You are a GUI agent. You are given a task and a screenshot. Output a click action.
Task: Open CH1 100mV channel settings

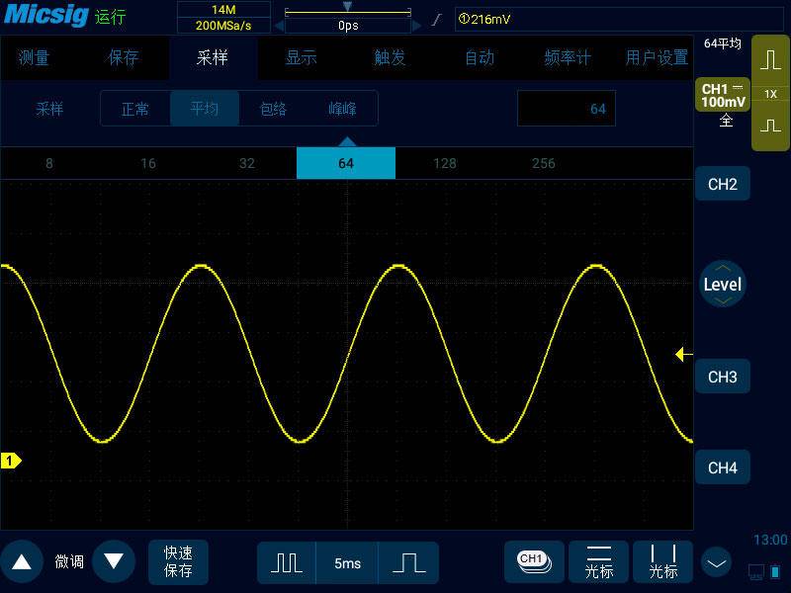[723, 95]
